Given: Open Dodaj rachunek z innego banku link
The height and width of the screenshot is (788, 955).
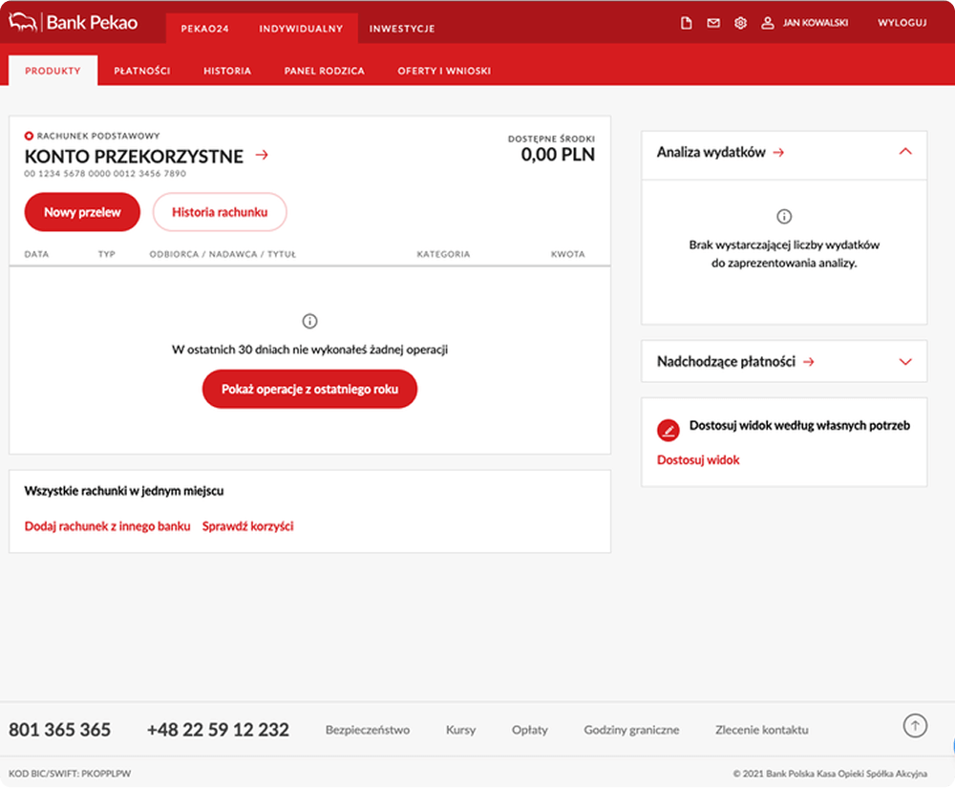Looking at the screenshot, I should [x=107, y=526].
